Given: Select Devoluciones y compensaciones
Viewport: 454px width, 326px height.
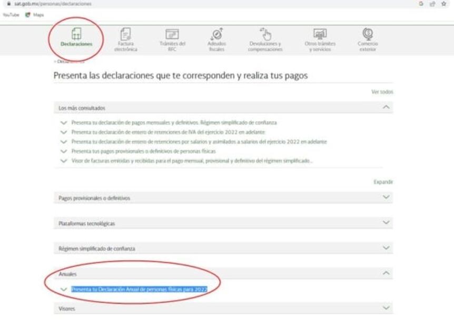Looking at the screenshot, I should click(265, 37).
